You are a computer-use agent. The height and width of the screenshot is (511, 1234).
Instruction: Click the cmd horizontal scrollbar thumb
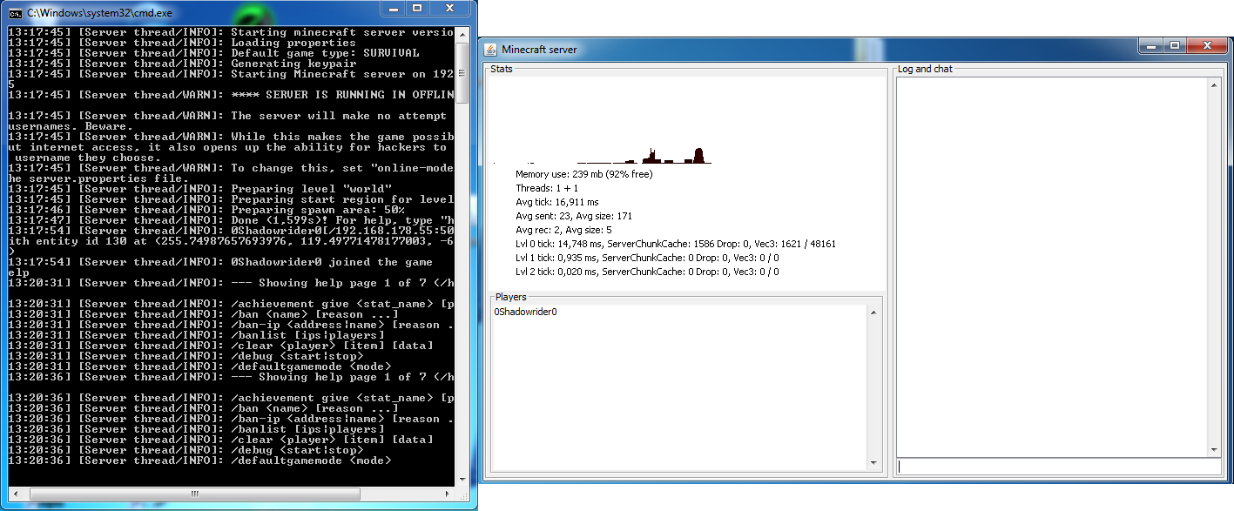pos(193,493)
